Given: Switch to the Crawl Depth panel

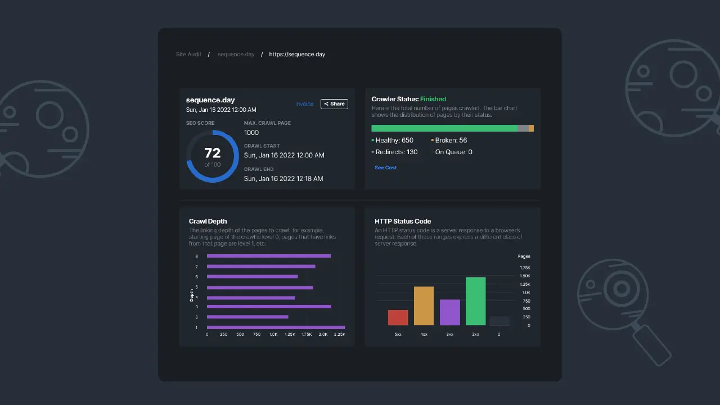Looking at the screenshot, I should coord(208,221).
